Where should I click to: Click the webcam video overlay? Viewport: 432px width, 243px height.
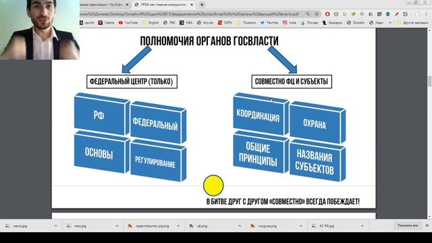click(40, 30)
